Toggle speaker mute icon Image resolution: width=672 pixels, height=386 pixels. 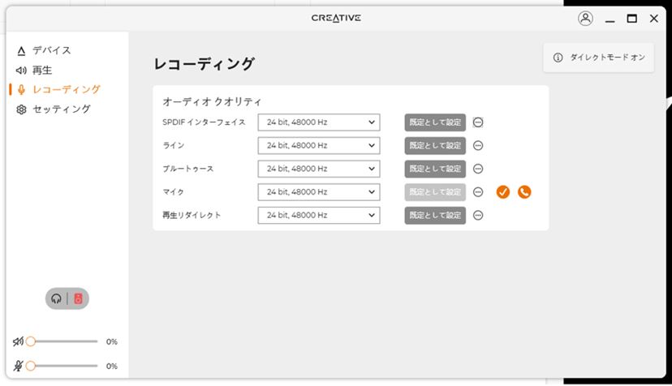[x=18, y=341]
